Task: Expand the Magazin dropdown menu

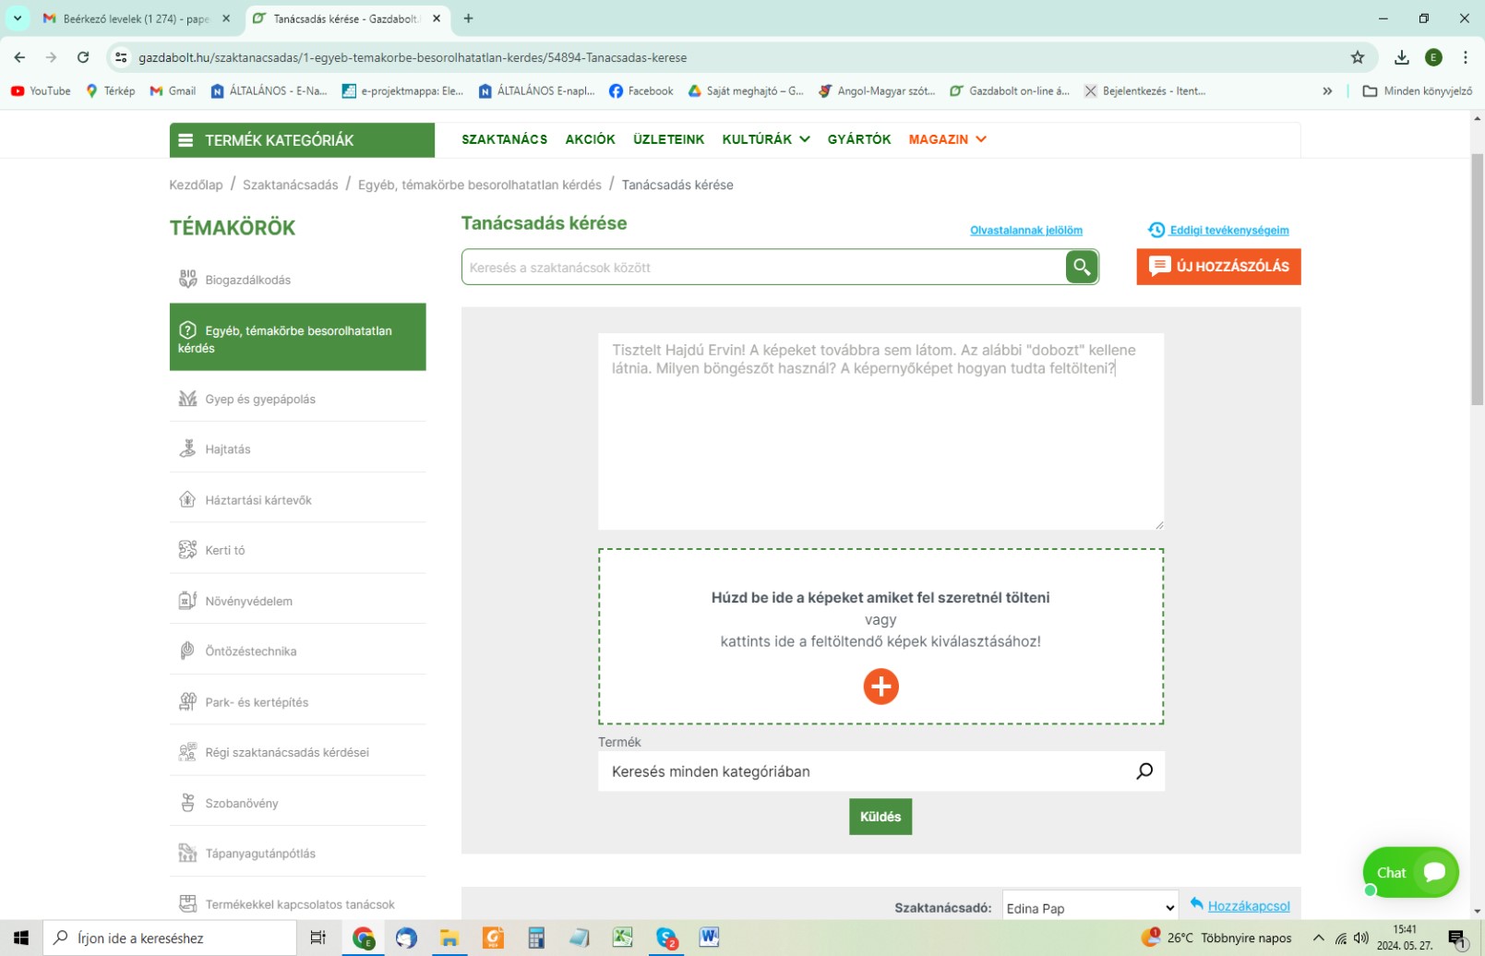Action: (947, 139)
